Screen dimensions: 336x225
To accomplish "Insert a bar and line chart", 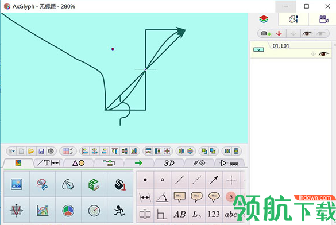I will click(43, 211).
